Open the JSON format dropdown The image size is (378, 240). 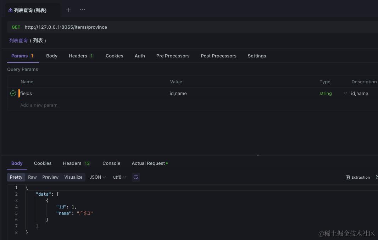(98, 177)
